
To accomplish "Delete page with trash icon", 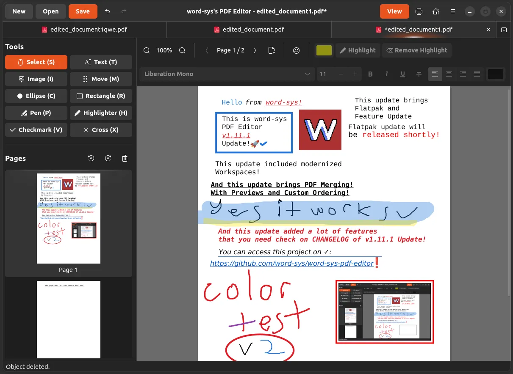I will click(x=125, y=158).
